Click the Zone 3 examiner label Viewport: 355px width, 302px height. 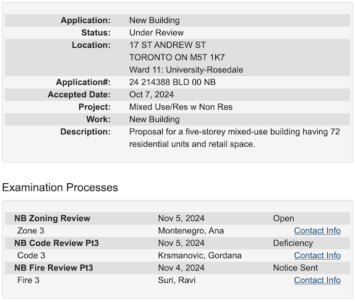[30, 231]
